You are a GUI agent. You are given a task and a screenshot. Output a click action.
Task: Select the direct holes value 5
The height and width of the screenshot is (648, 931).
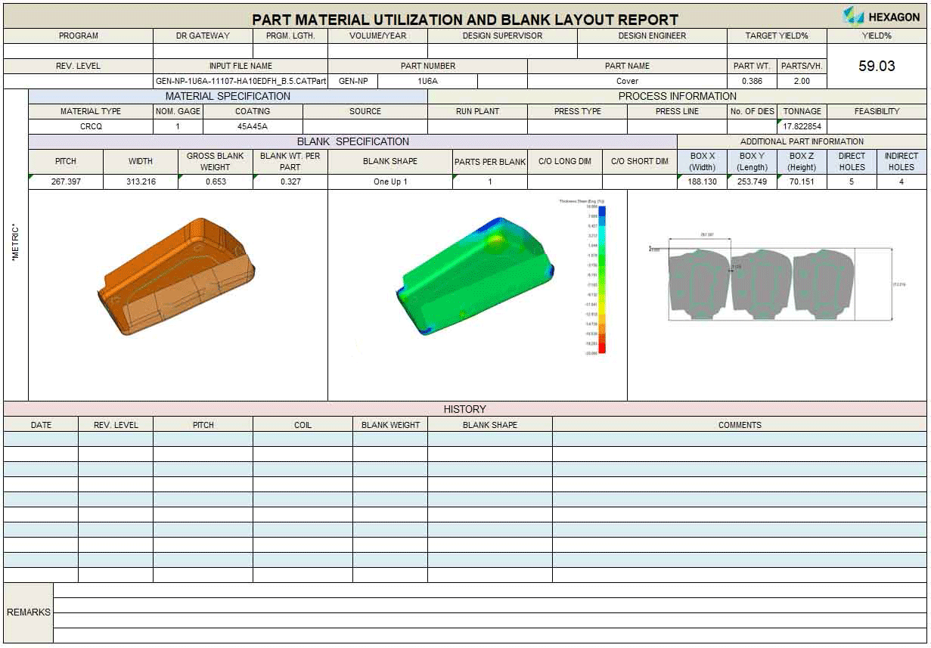(x=852, y=182)
